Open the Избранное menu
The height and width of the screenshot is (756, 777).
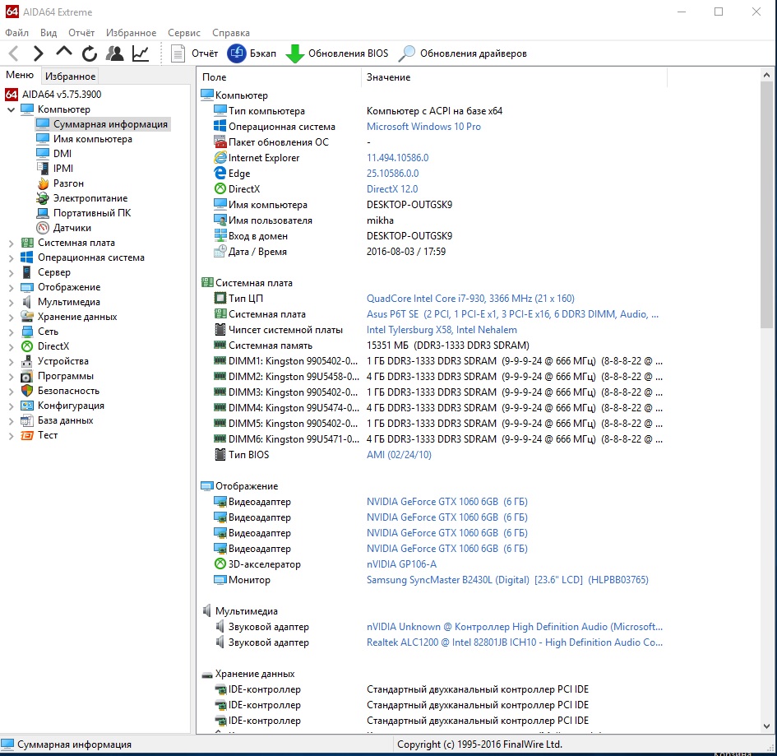[x=131, y=33]
